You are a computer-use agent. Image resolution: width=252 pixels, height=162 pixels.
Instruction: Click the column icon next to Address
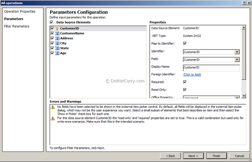[x=57, y=38]
